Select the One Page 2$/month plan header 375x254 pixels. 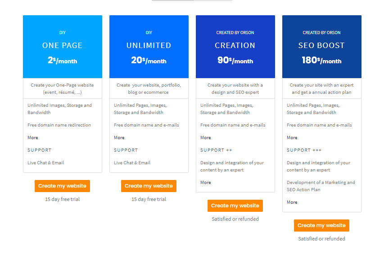(x=62, y=47)
